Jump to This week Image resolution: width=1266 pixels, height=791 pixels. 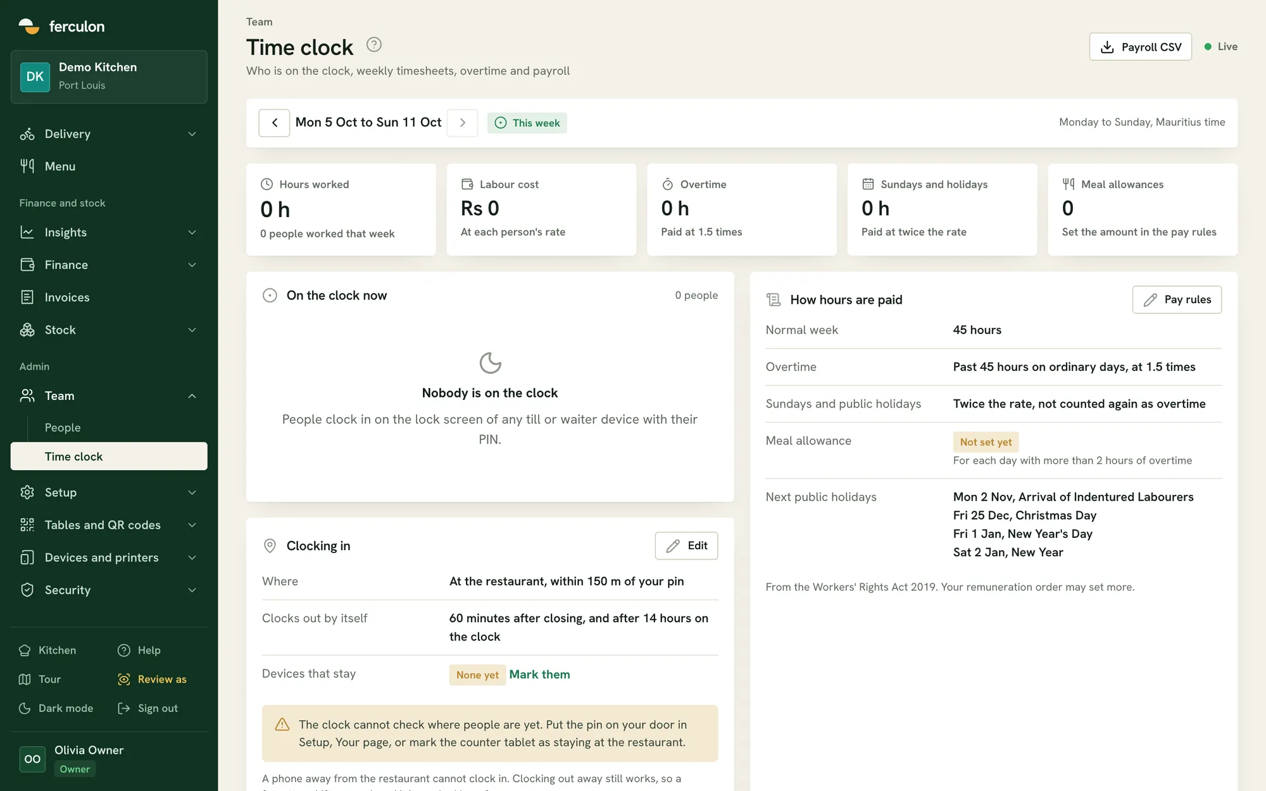click(527, 123)
